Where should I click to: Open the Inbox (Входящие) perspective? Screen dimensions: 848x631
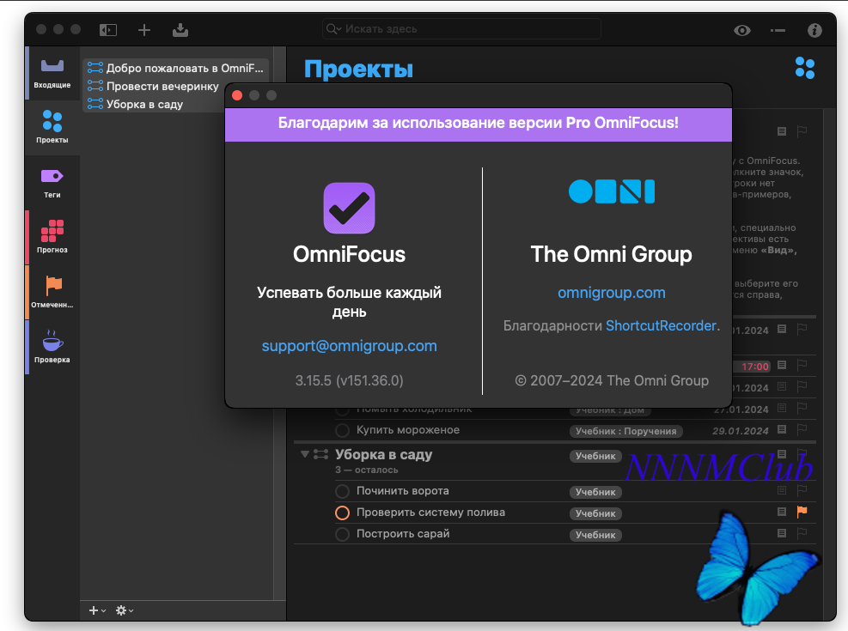52,74
